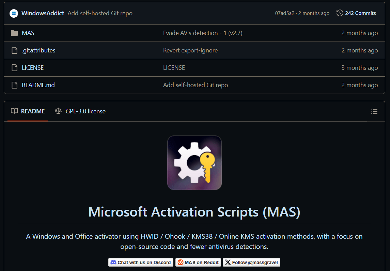Image resolution: width=390 pixels, height=271 pixels.
Task: Click the Reddit logo icon in badge
Action: [x=181, y=262]
